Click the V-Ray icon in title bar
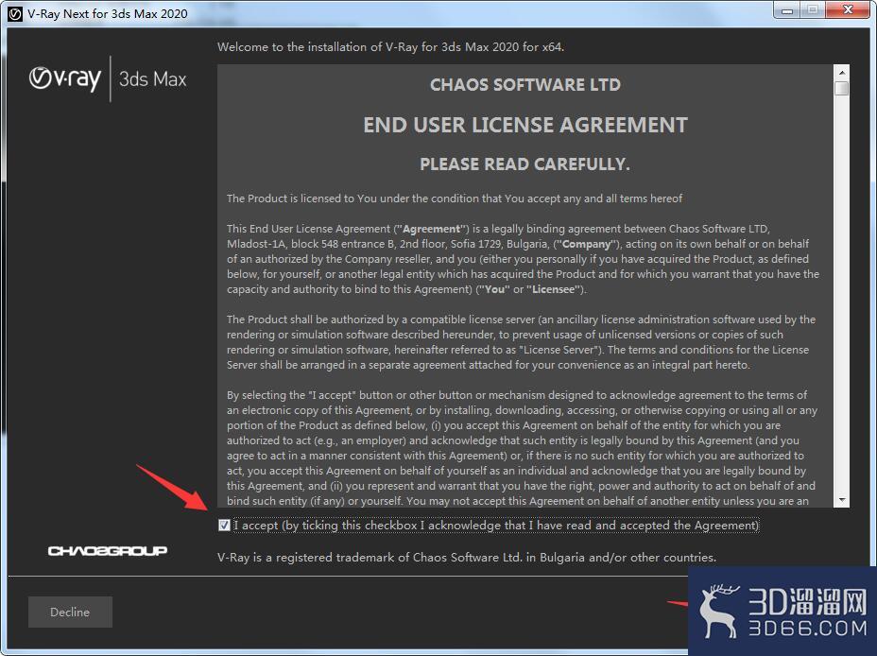 [x=15, y=14]
